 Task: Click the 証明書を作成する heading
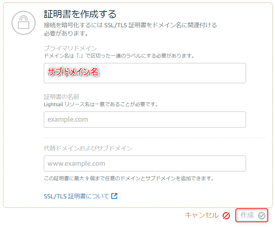pyautogui.click(x=80, y=14)
